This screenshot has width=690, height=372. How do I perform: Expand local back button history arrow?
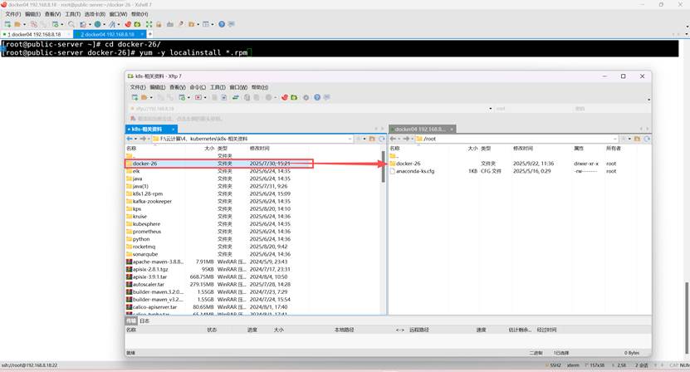pyautogui.click(x=135, y=139)
